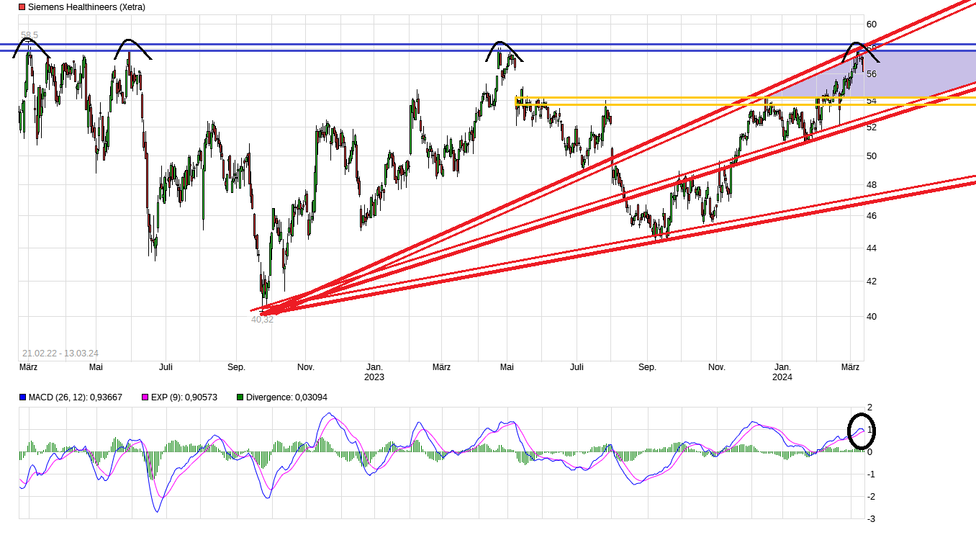This screenshot has width=976, height=540.
Task: Click the 40,32 low price label
Action: point(261,318)
